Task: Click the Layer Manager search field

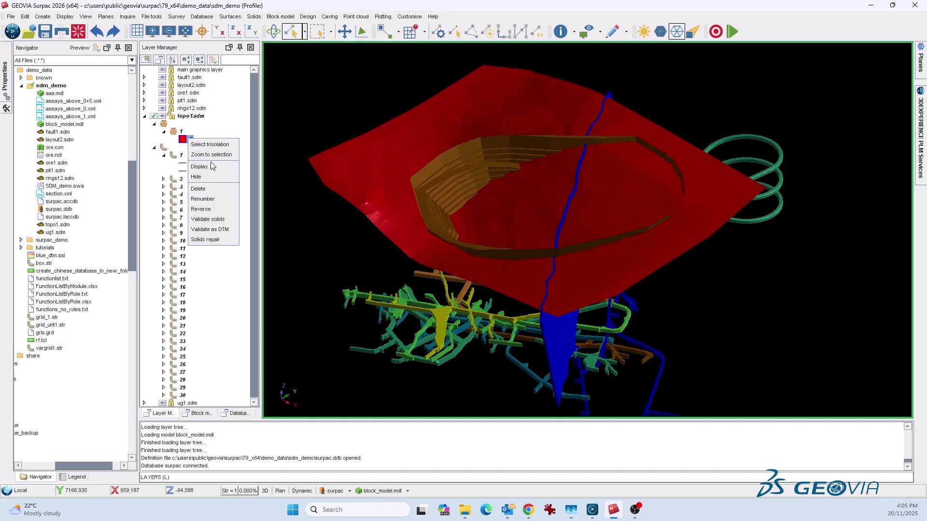Action: [239, 60]
